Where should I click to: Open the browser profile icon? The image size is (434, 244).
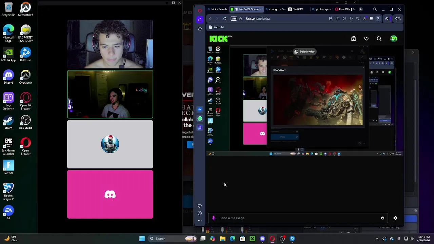tap(378, 19)
